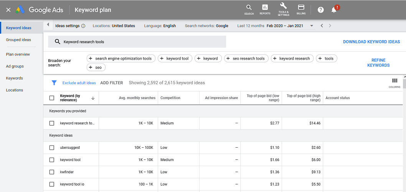The height and width of the screenshot is (192, 406).
Task: Go to Grouped ideas in sidebar
Action: (18, 40)
